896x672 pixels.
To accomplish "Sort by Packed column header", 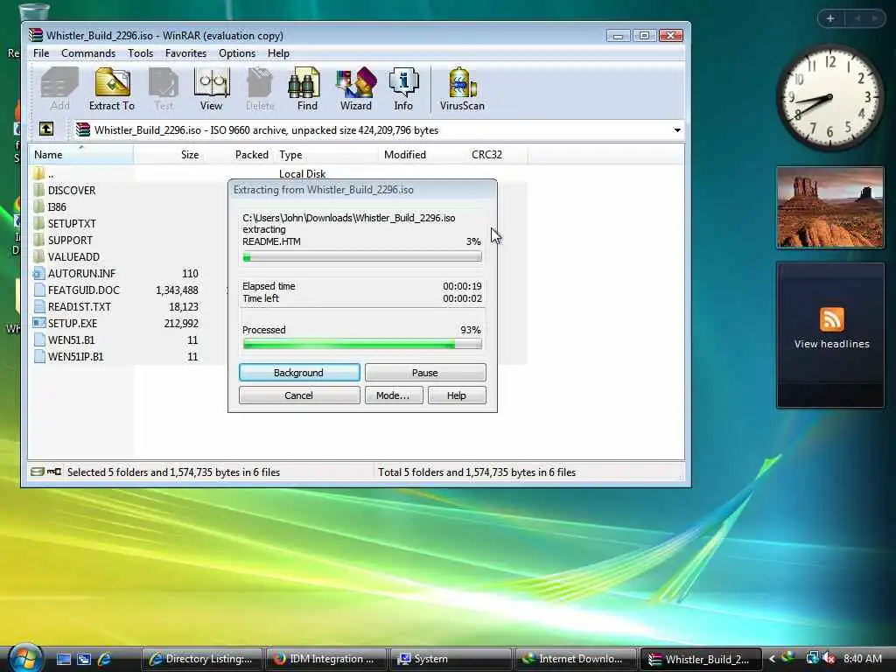I will pyautogui.click(x=238, y=154).
